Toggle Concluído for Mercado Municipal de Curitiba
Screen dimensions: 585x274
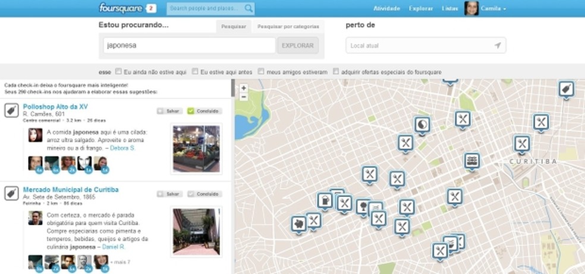[205, 194]
